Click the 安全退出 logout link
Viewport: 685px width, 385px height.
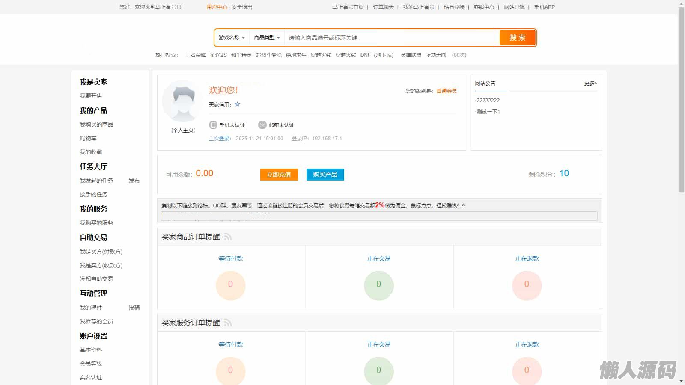[242, 7]
